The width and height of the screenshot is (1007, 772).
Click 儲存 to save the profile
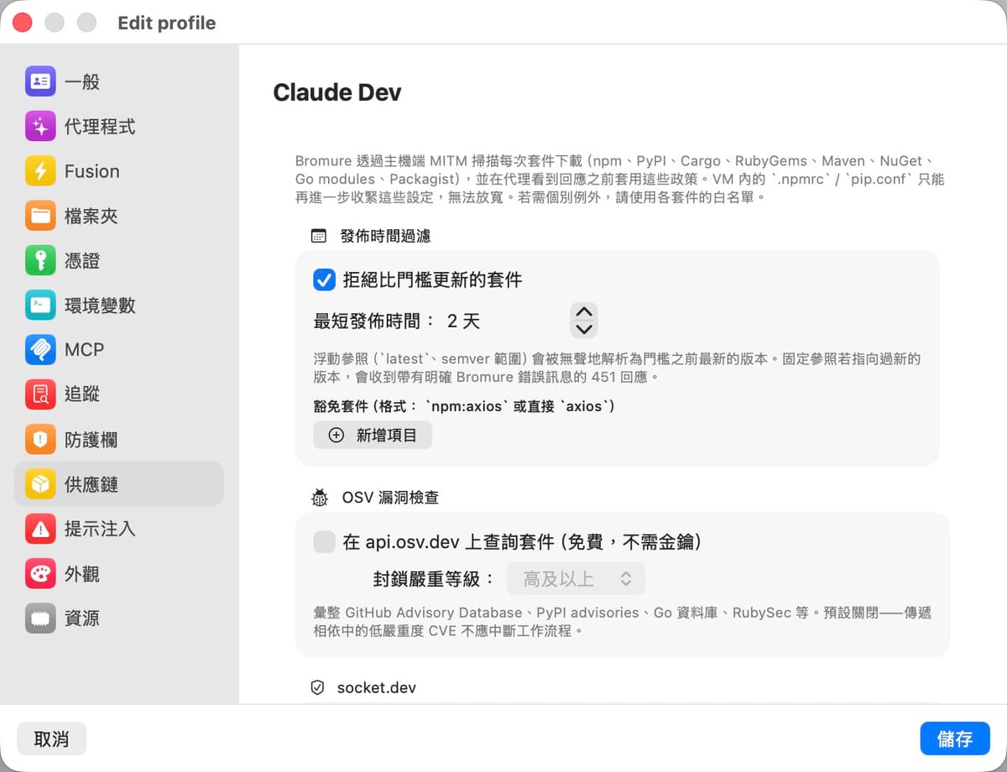tap(955, 739)
